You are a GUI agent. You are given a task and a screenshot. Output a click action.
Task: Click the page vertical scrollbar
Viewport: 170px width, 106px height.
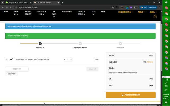(161, 47)
